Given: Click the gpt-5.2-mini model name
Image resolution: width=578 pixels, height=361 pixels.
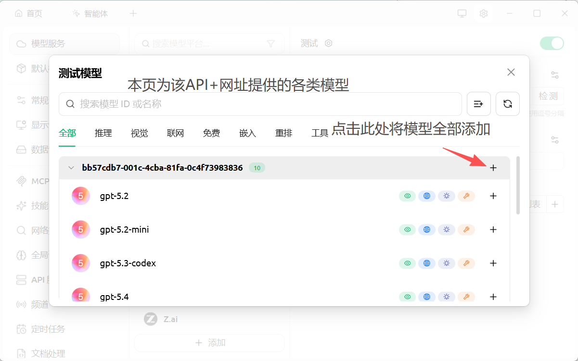Looking at the screenshot, I should point(125,230).
